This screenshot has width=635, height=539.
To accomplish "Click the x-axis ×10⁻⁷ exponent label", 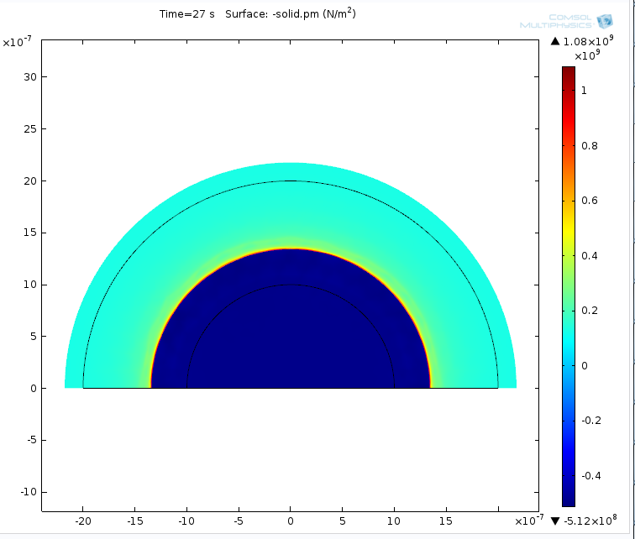I will tap(528, 521).
